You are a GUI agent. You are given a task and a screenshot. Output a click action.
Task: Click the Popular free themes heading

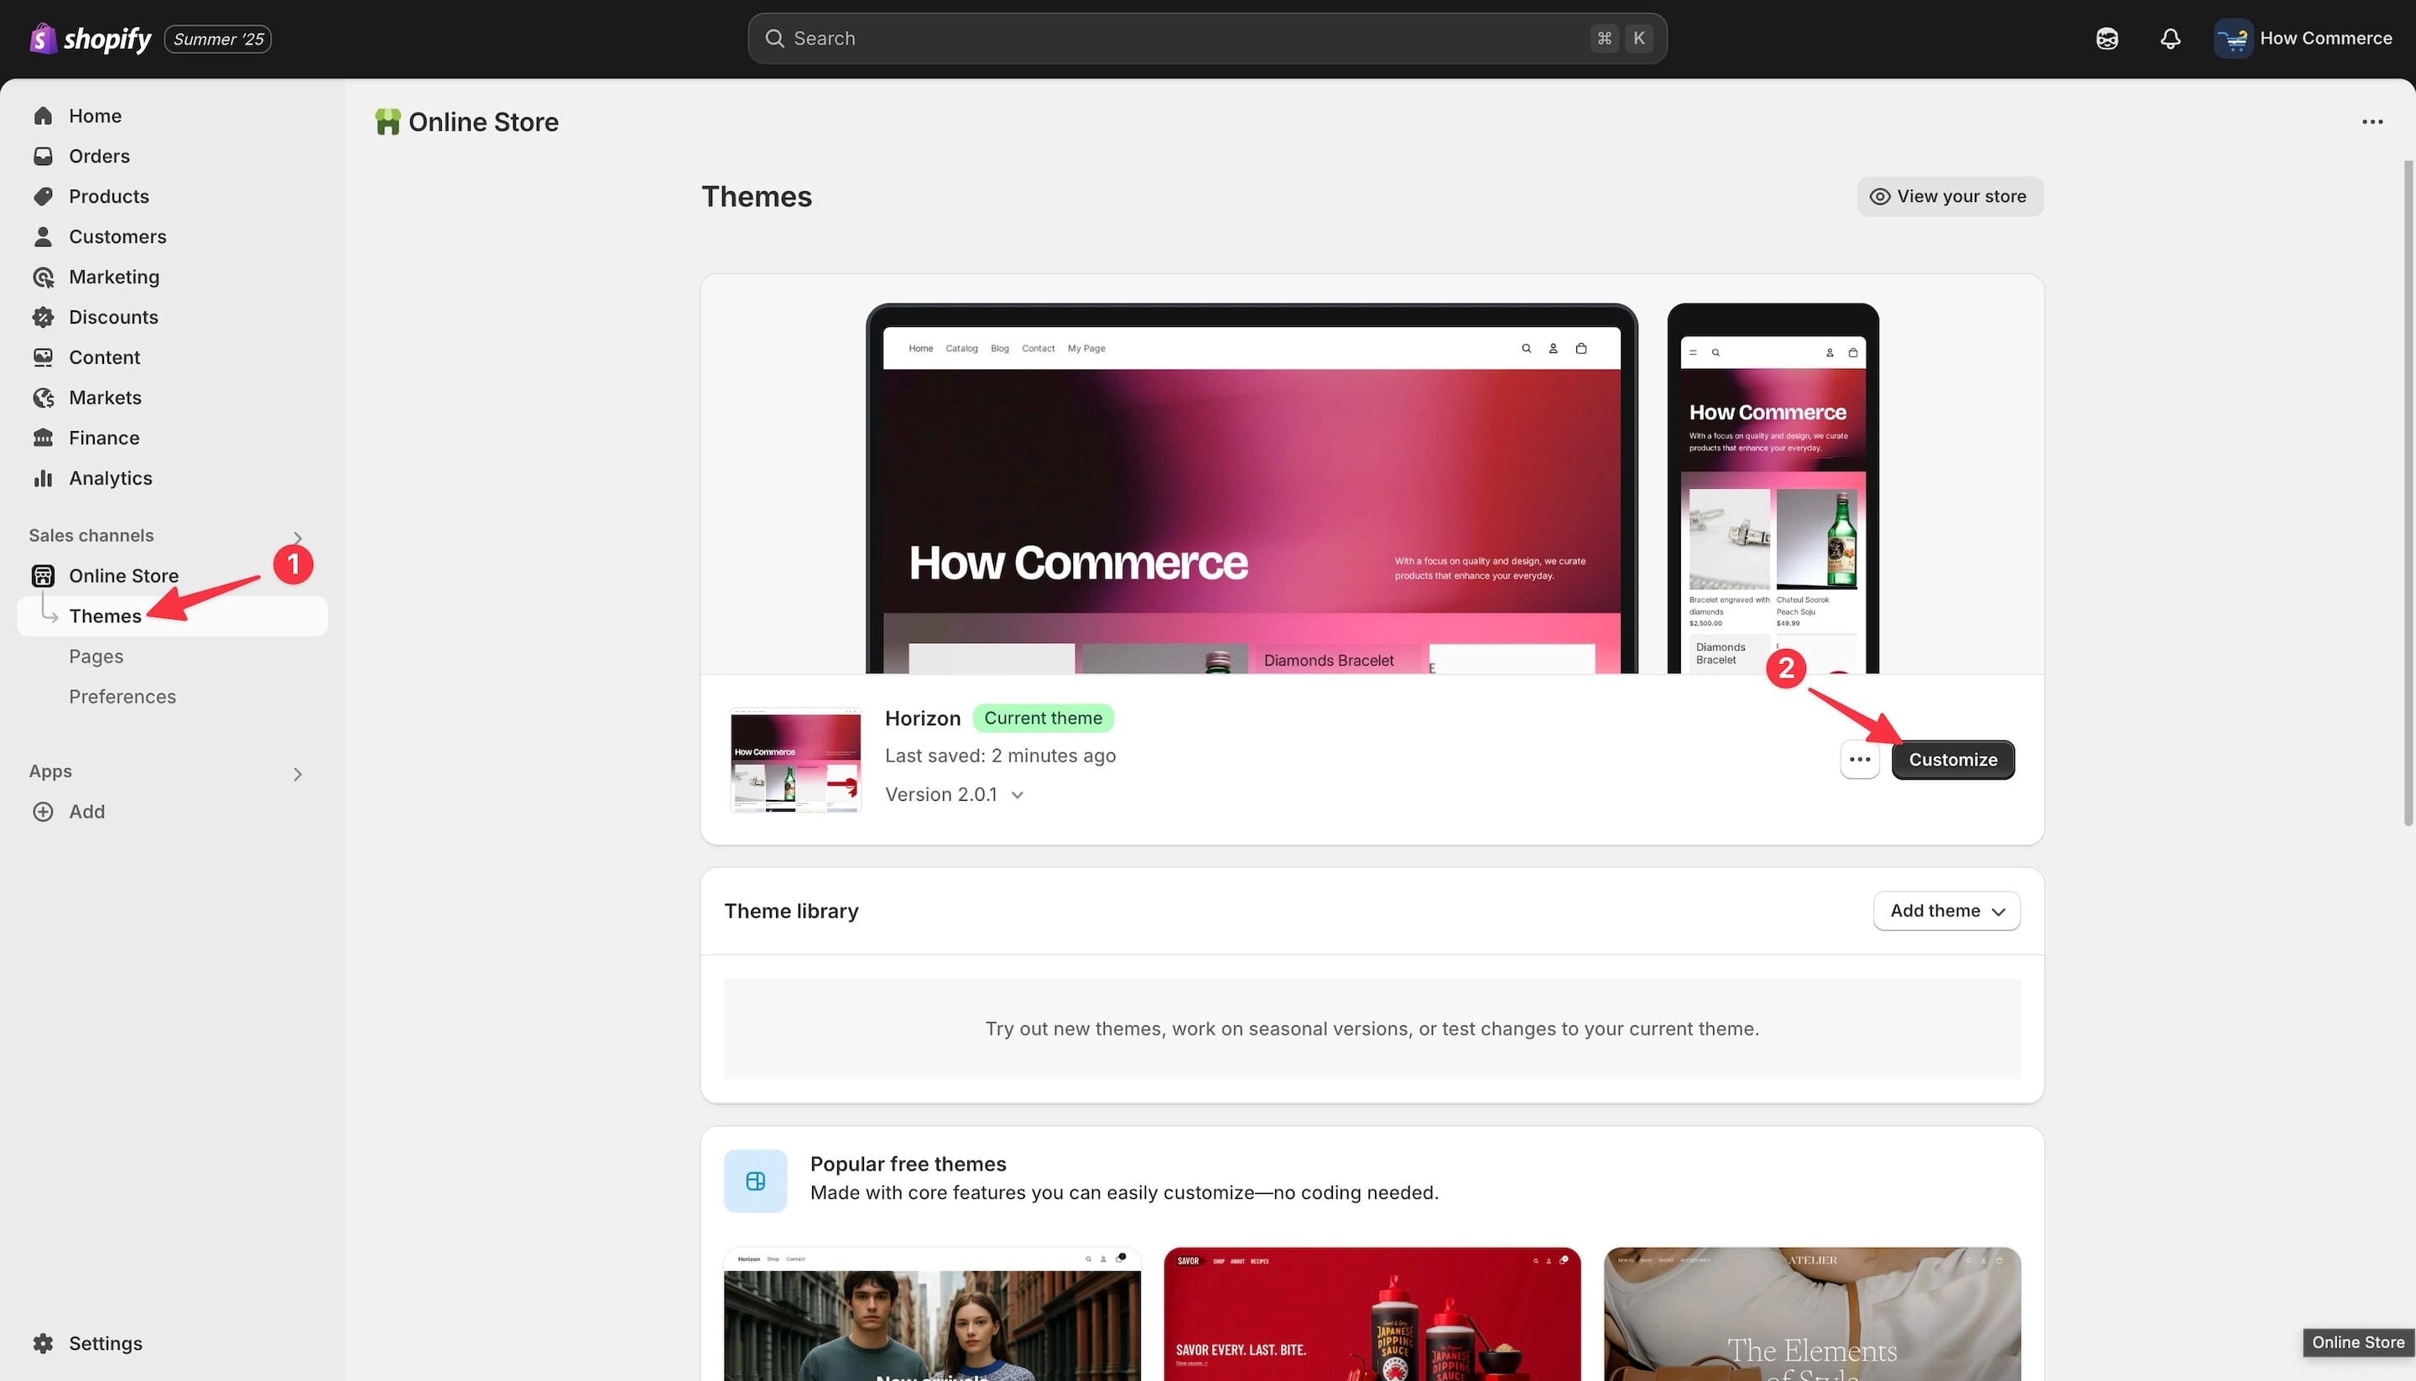(909, 1164)
